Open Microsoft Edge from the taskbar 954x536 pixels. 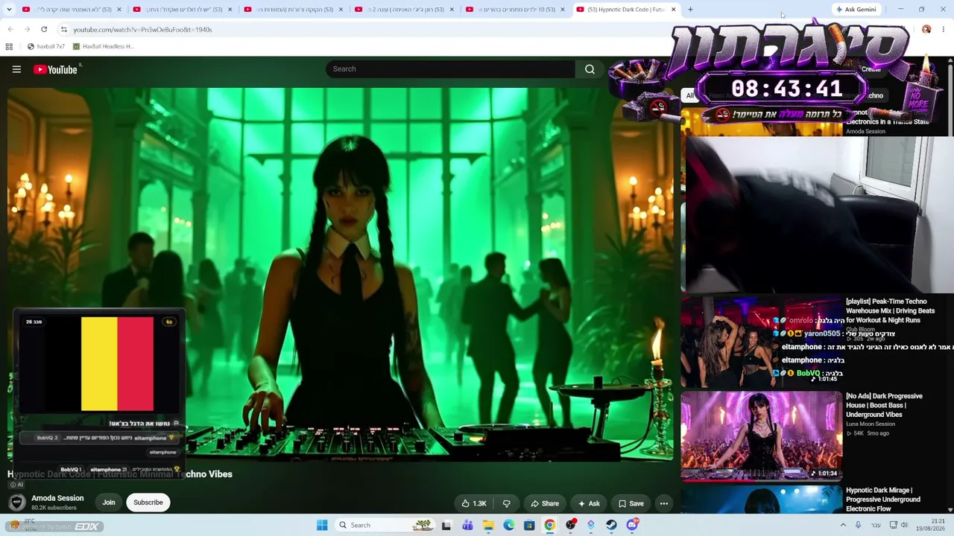(x=508, y=526)
